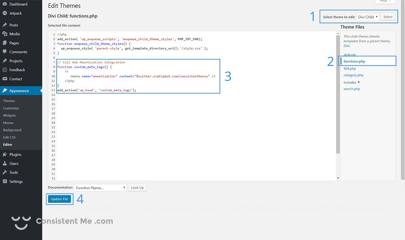
Task: Click the Settings sliders icon
Action: (5, 181)
